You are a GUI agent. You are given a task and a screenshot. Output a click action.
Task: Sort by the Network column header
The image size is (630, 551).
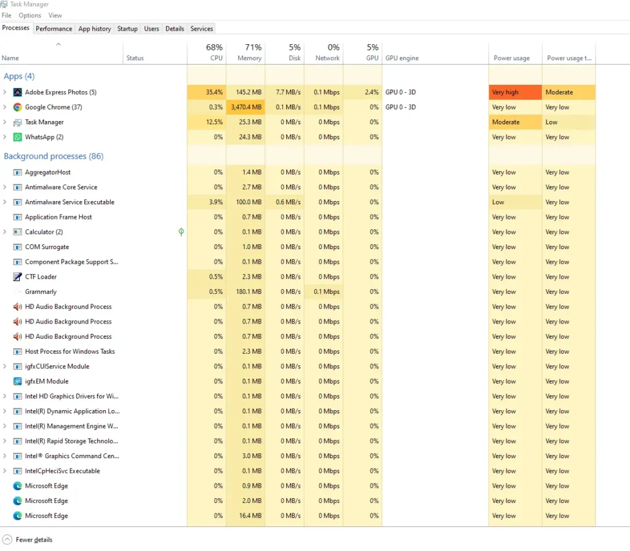(x=324, y=53)
